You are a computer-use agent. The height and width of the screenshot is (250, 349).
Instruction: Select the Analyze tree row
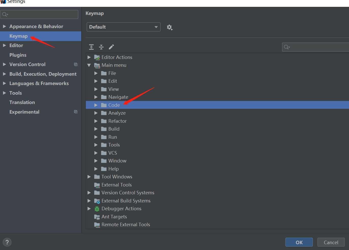[217, 113]
